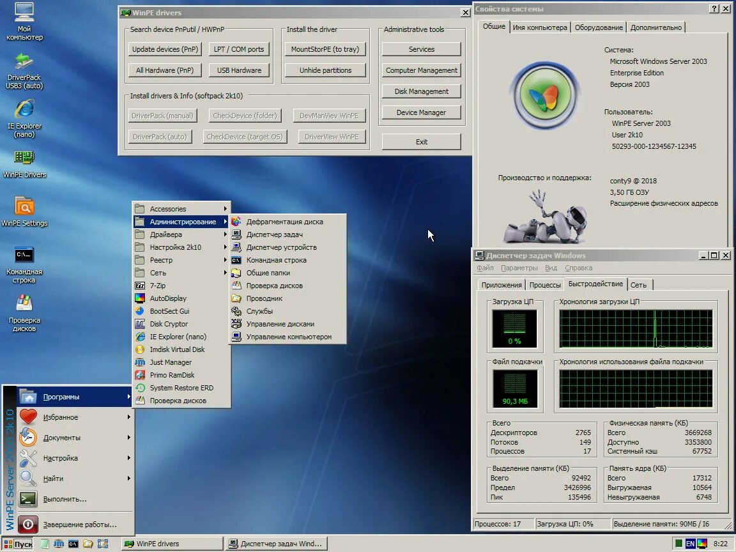
Task: Click the Device Manager button
Action: point(421,112)
